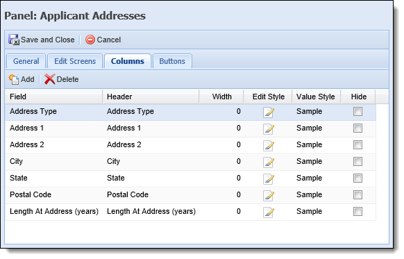
Task: Click the Add new column icon
Action: 14,79
